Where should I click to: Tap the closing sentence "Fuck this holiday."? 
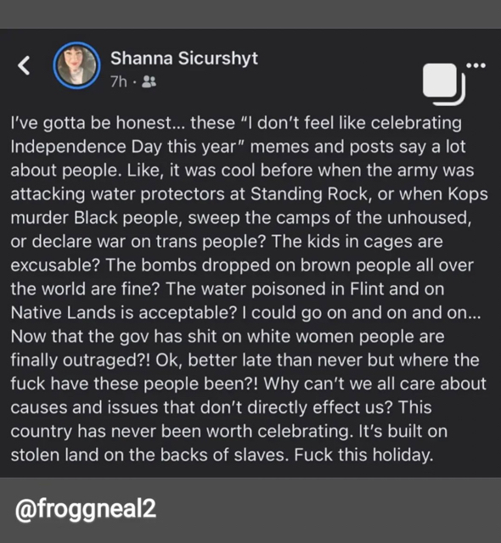[363, 455]
